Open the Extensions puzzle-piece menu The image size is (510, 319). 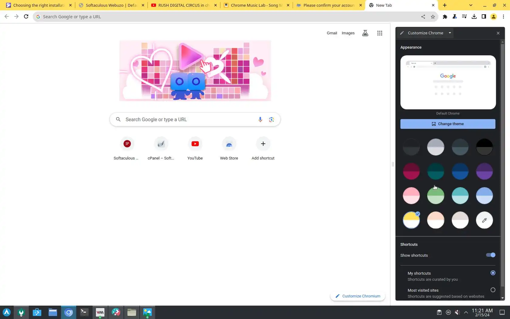point(445,17)
